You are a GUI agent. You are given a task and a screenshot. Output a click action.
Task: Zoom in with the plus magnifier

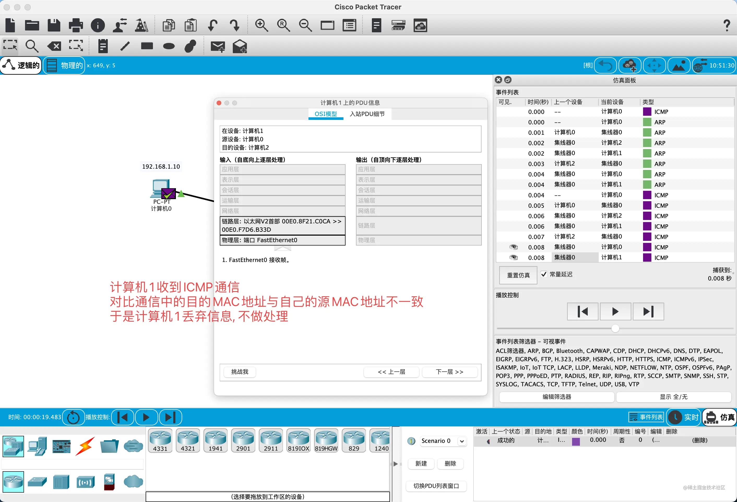tap(261, 25)
